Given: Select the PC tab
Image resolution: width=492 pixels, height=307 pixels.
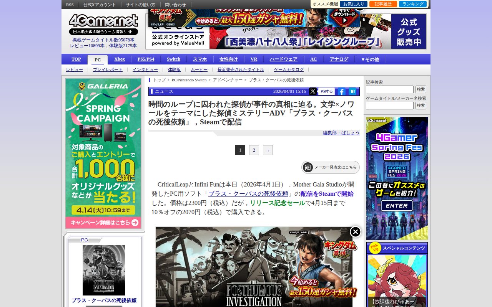Looking at the screenshot, I should click(x=98, y=60).
